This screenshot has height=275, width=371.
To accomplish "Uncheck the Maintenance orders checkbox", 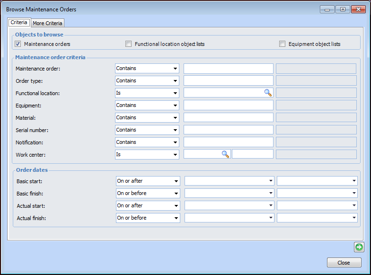I will [x=18, y=44].
